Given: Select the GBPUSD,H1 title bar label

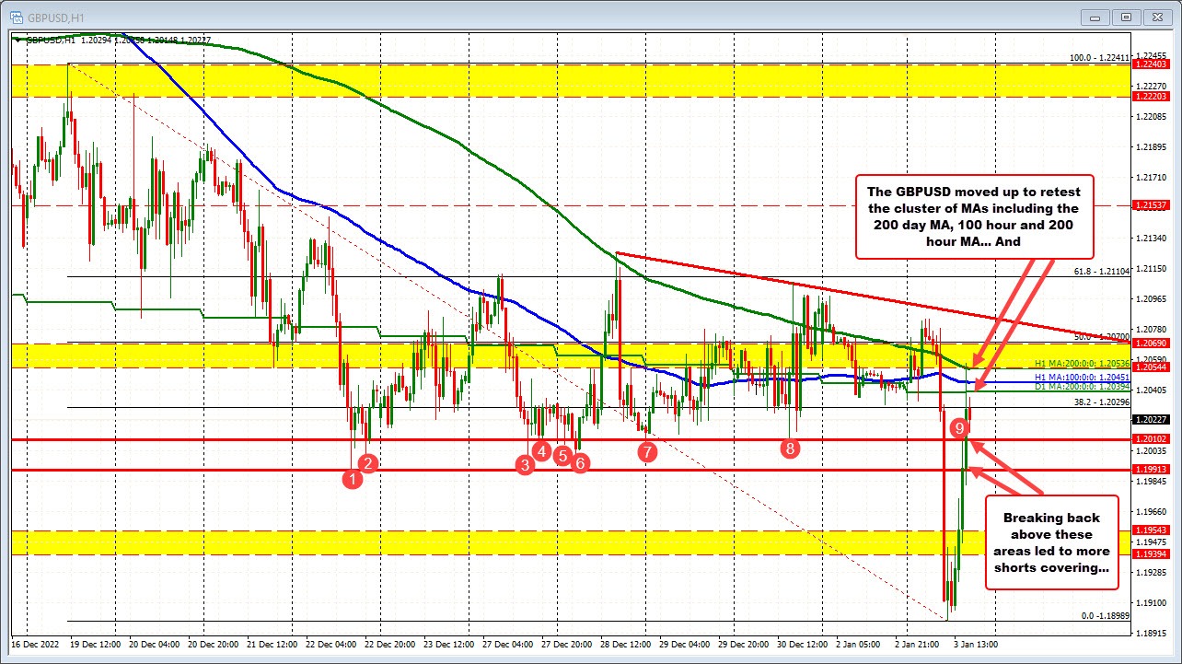Looking at the screenshot, I should tap(55, 17).
